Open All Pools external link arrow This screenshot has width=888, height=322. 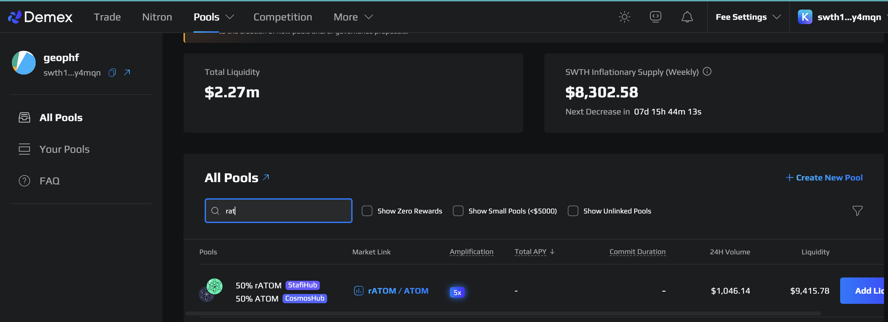click(266, 177)
